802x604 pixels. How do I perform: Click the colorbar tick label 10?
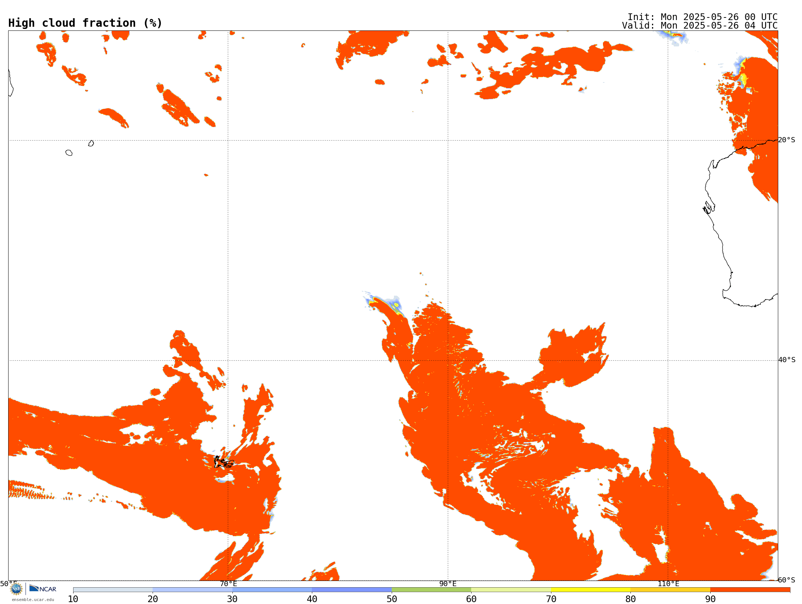click(x=73, y=599)
